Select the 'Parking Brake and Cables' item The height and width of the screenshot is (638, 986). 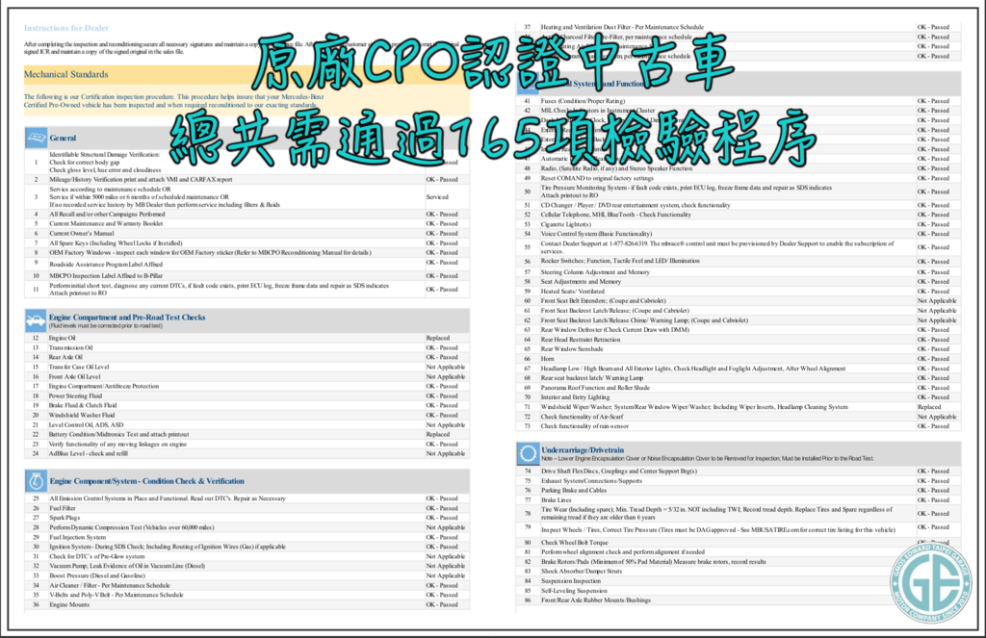574,490
